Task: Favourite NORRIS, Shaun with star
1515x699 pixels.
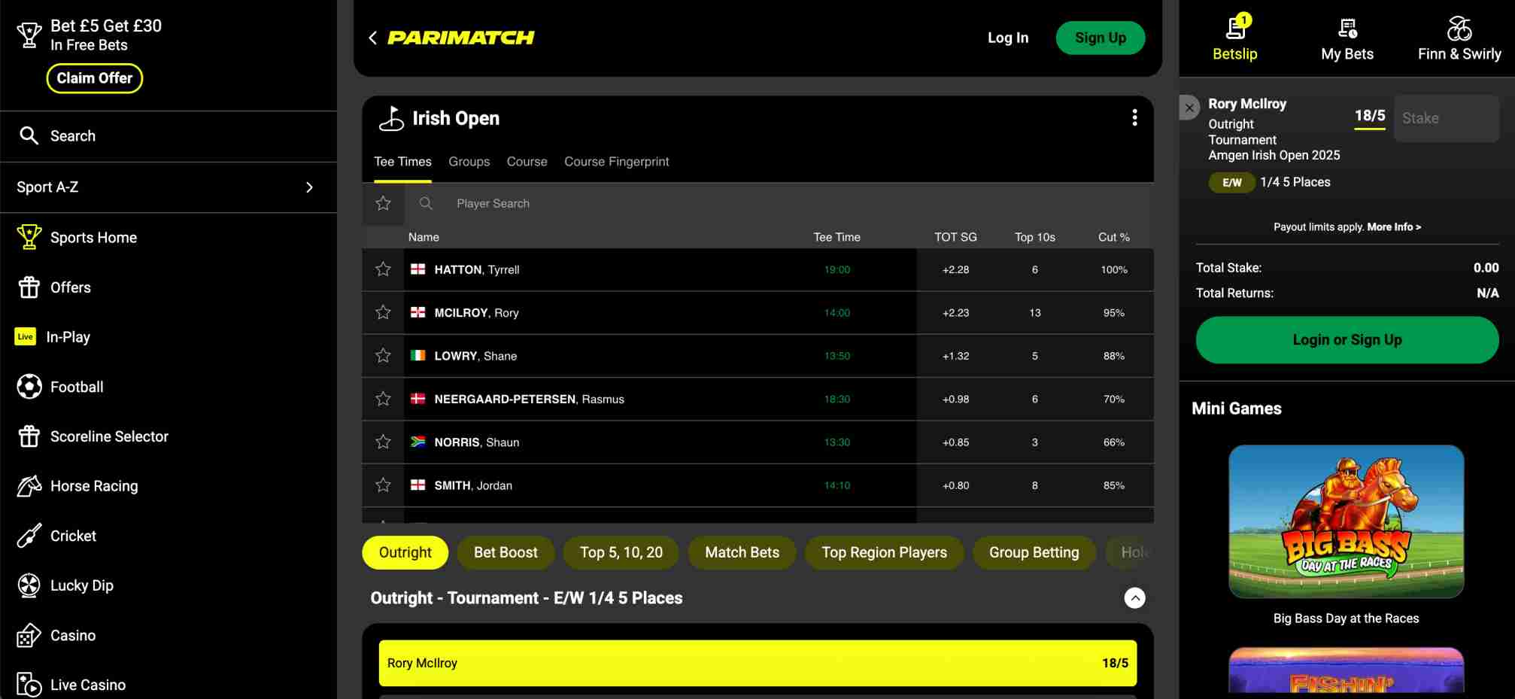Action: pos(383,442)
